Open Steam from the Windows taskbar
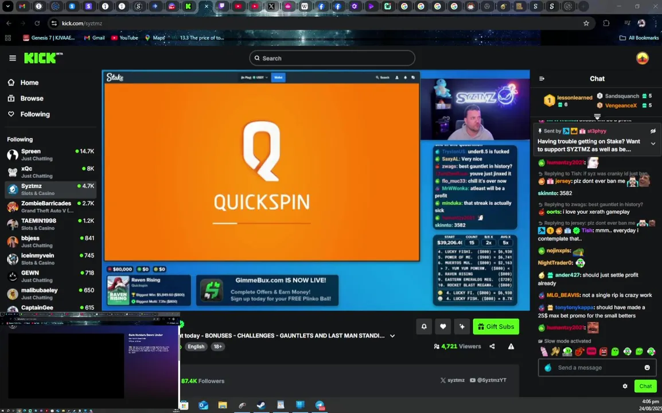 click(x=262, y=406)
